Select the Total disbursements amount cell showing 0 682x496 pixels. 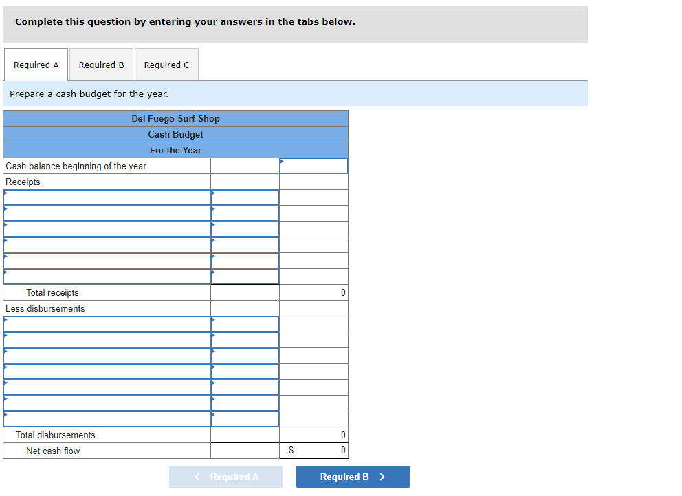(313, 435)
